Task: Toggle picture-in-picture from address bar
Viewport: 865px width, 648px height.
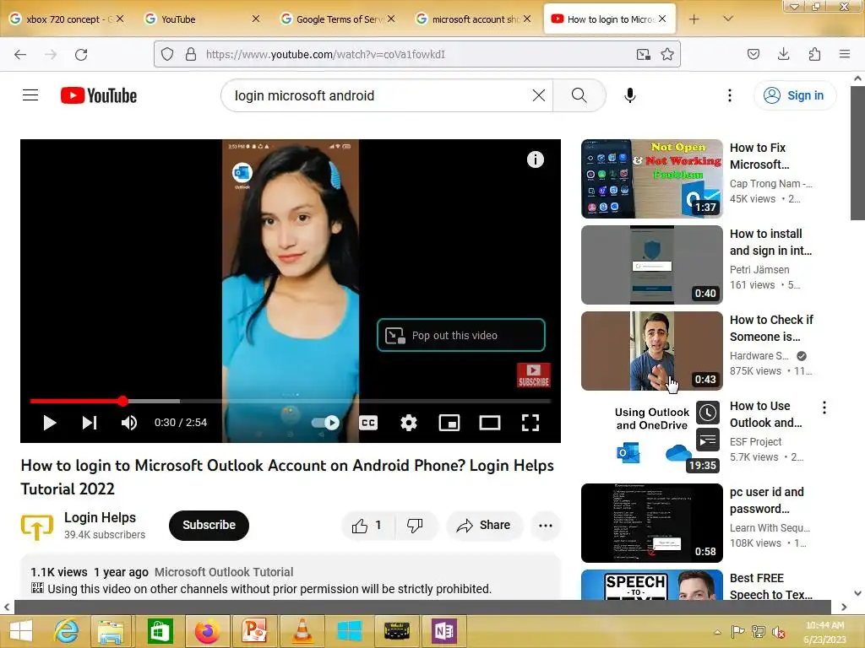Action: (643, 55)
